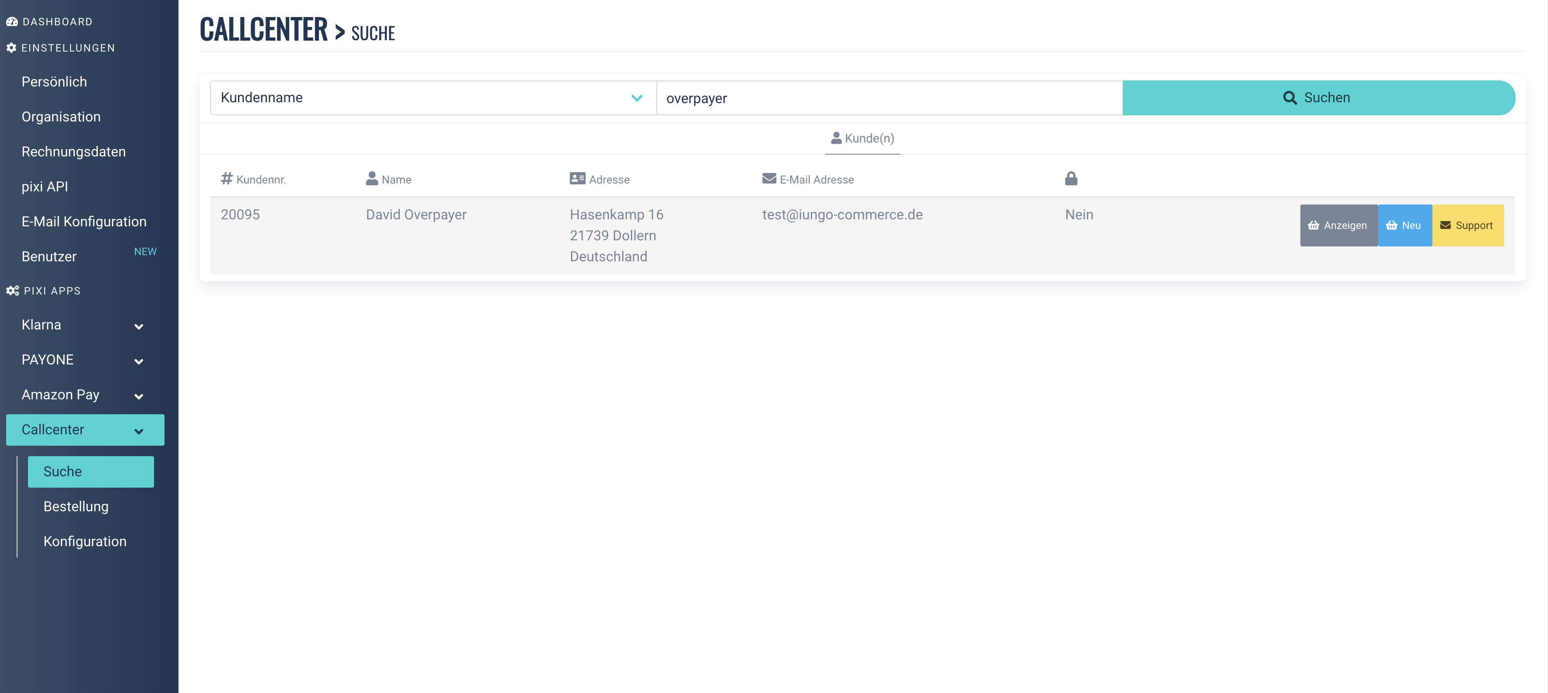Expand the Klarna menu chevron
1548x693 pixels.
coord(139,326)
